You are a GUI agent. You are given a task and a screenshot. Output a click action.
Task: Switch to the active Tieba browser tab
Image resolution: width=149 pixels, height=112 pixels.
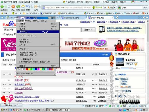click(x=100, y=18)
